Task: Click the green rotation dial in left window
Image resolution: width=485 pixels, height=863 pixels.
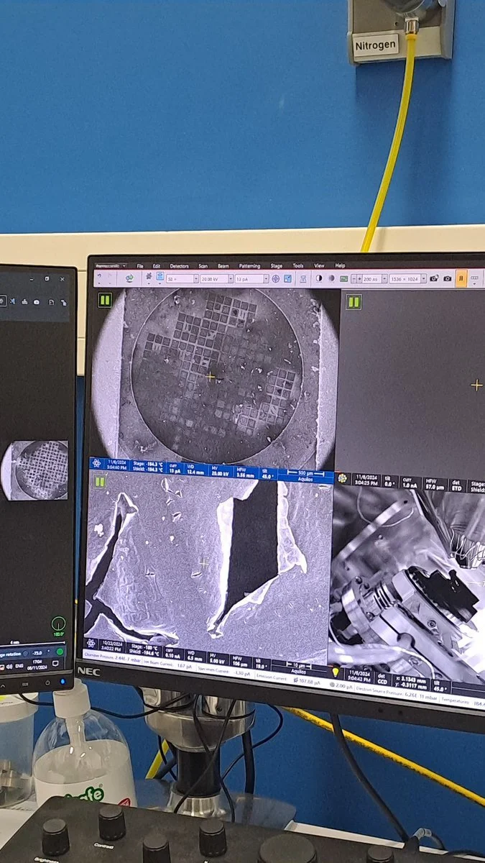Action: pyautogui.click(x=58, y=625)
